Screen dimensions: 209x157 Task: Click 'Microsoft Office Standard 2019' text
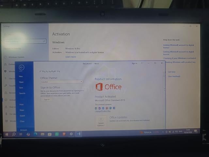pos(110,100)
